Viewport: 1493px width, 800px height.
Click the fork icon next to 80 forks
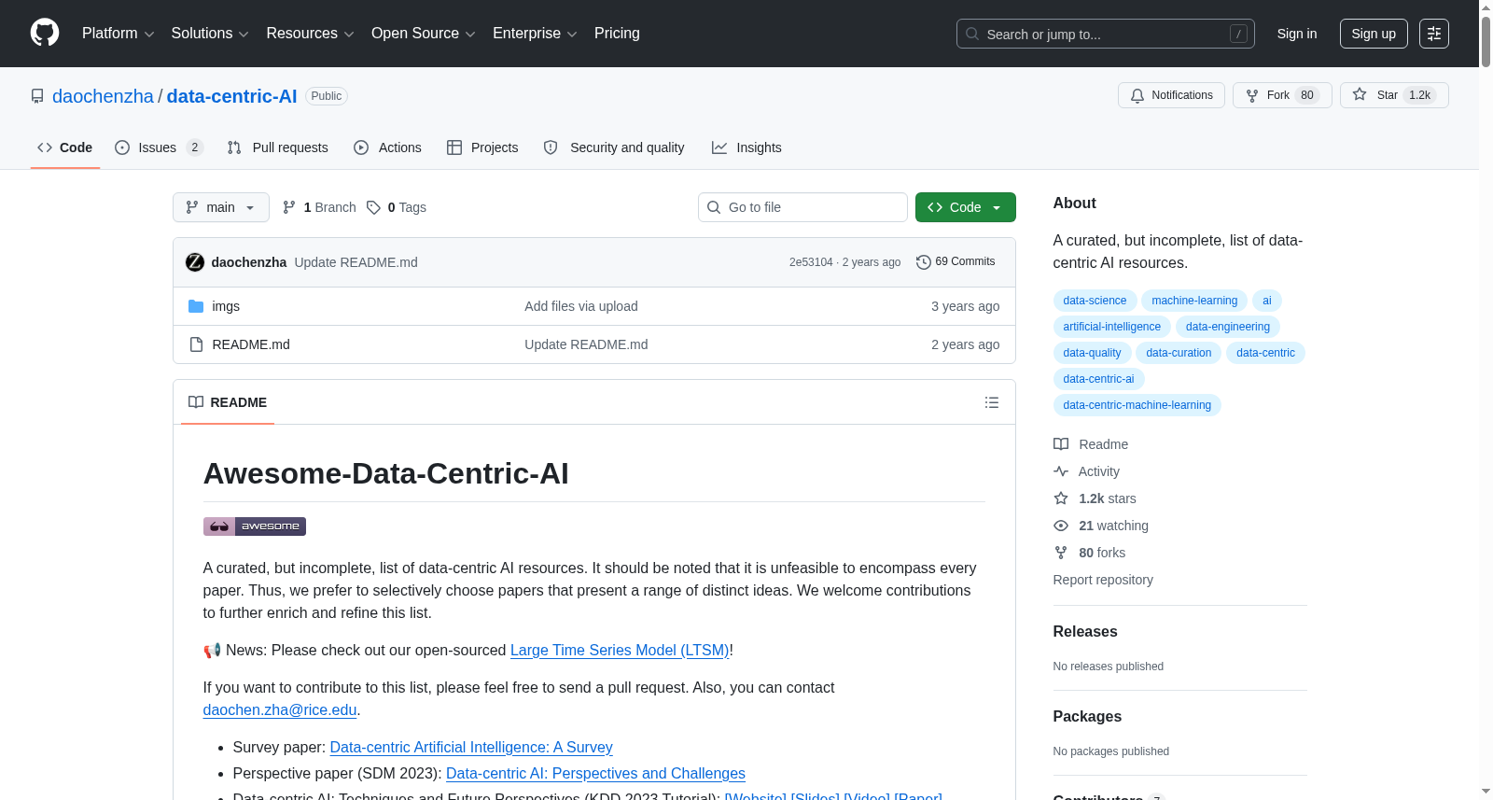tap(1061, 553)
